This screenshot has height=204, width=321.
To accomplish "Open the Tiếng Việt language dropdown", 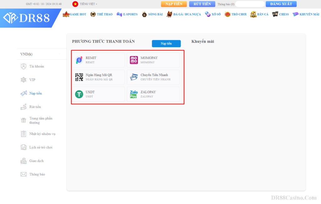I will pos(88,4).
